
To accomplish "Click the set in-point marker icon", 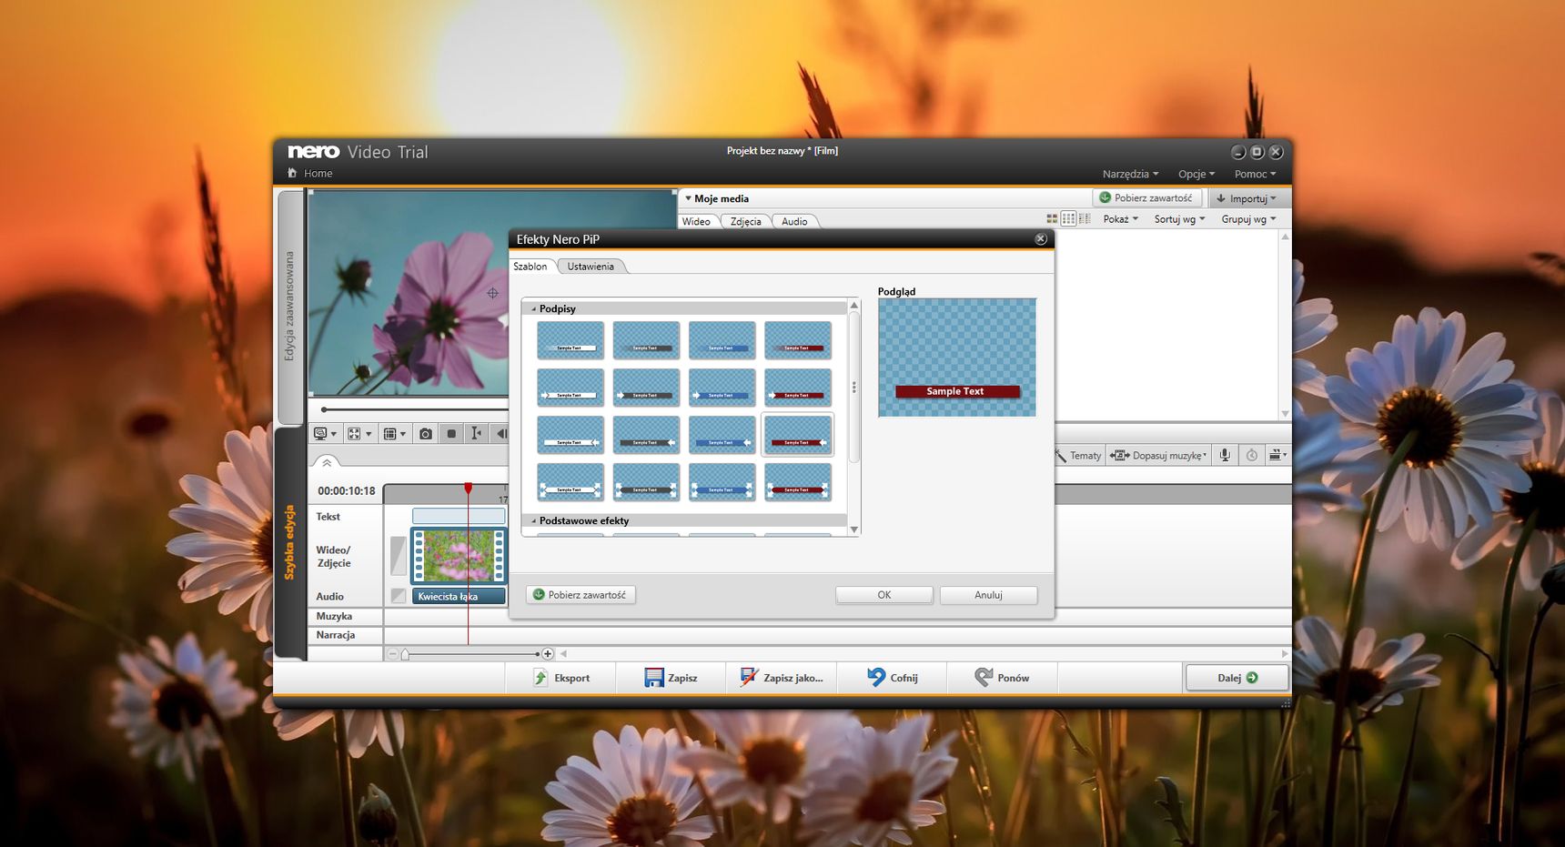I will point(476,434).
